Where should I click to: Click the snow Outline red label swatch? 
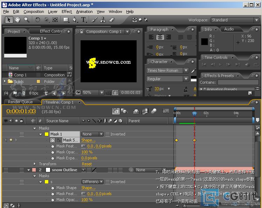click(x=34, y=170)
